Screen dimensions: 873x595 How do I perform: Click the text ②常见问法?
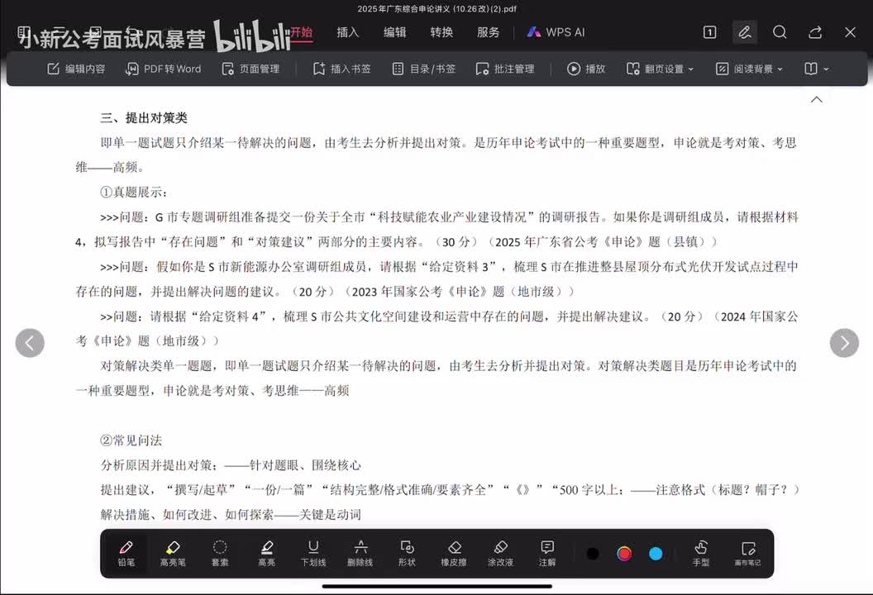tap(131, 440)
